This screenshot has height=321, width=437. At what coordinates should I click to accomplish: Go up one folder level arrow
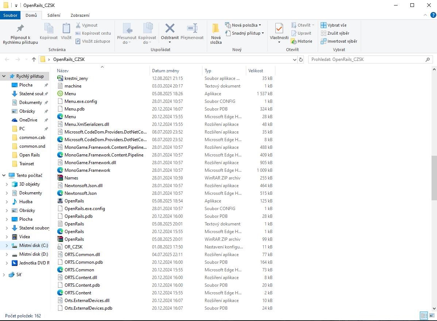coord(34,59)
